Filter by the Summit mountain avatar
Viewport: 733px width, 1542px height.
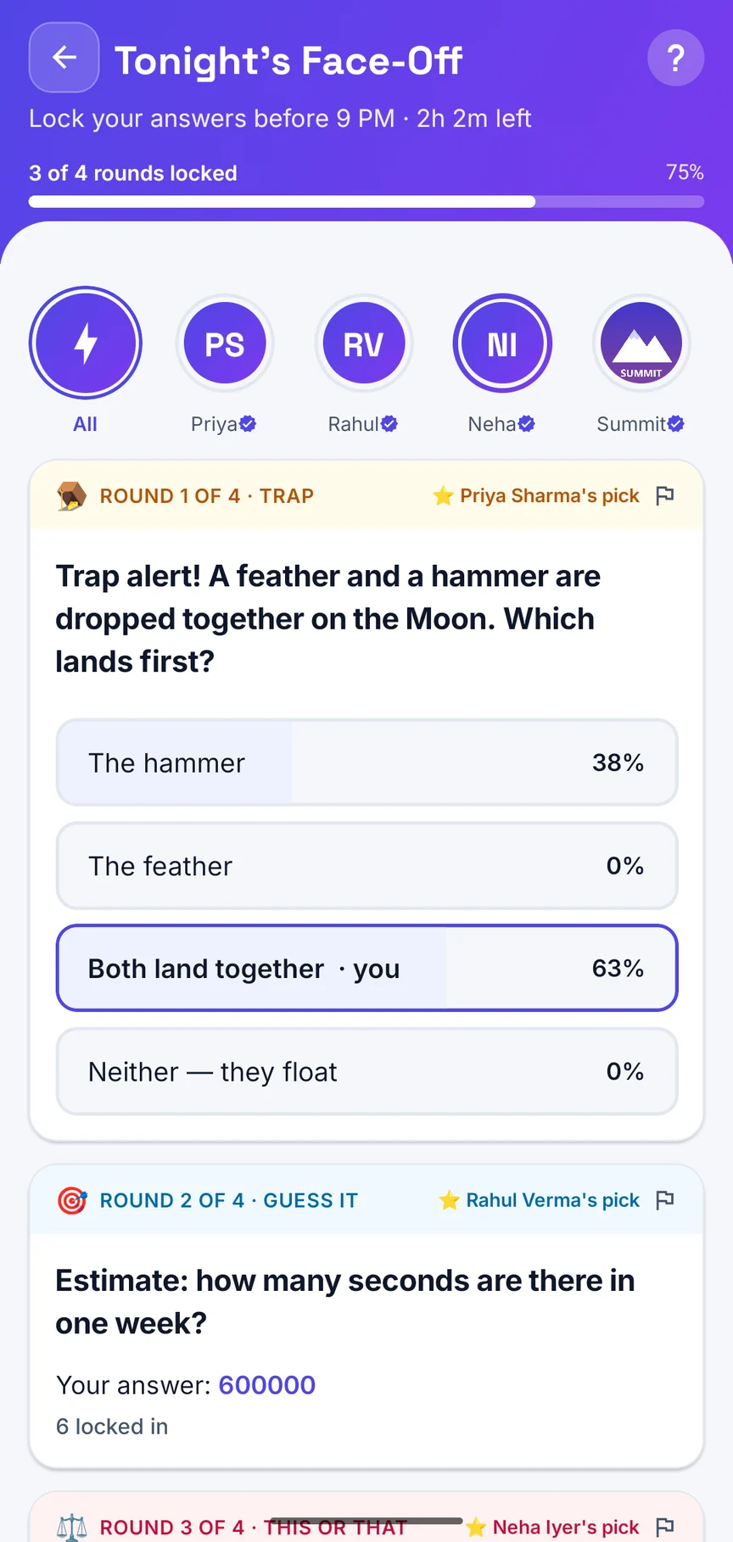(x=641, y=344)
